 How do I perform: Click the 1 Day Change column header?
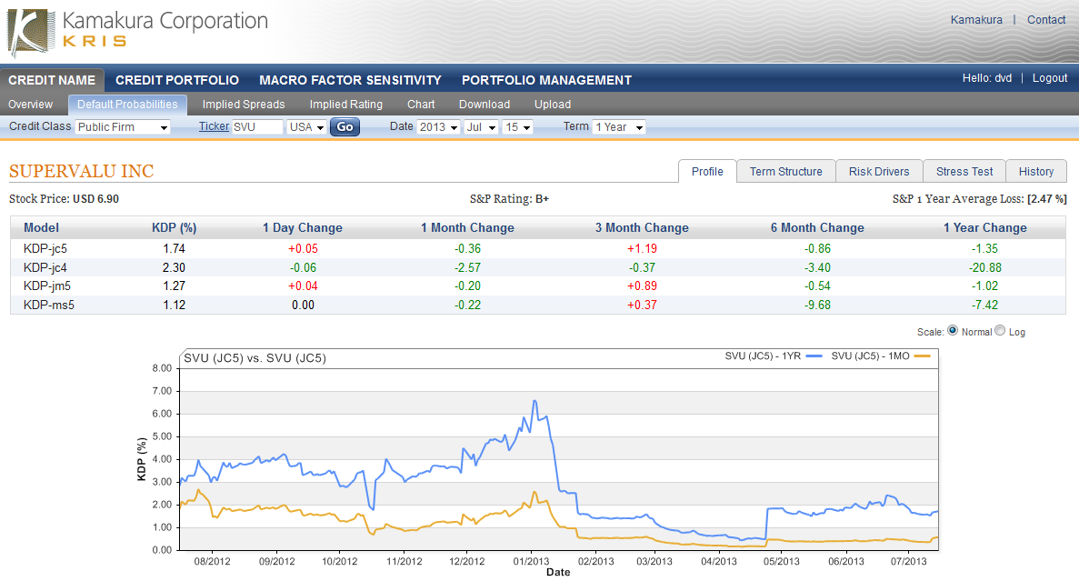(x=302, y=228)
